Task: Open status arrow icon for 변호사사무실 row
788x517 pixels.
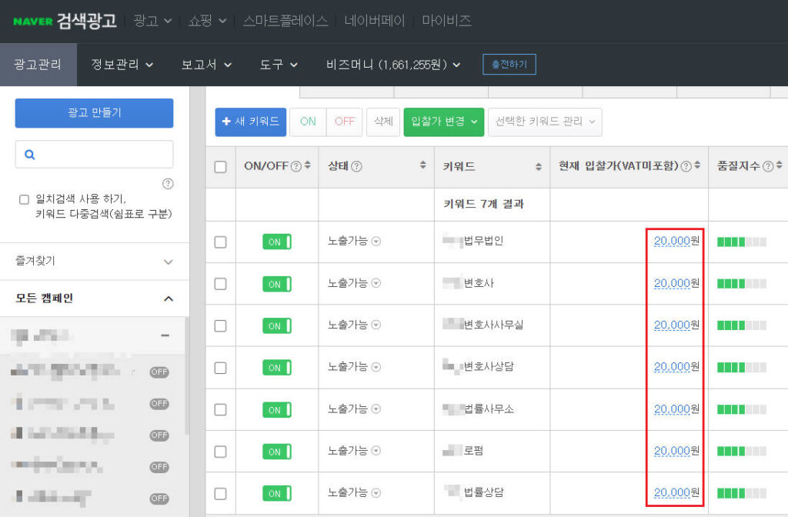Action: tap(376, 325)
